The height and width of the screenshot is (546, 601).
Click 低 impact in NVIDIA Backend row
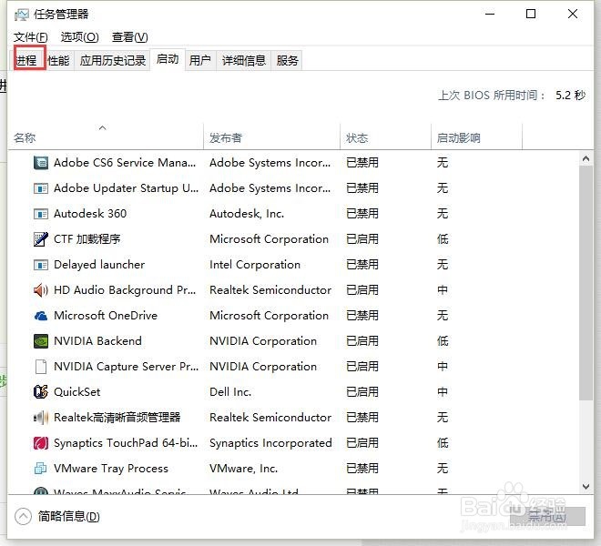pos(443,341)
